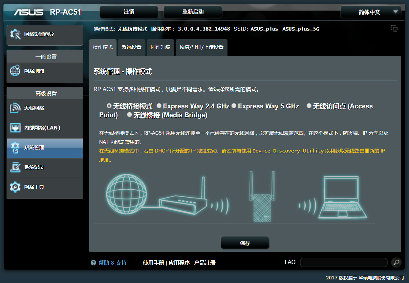The image size is (409, 283).
Task: Open the 使用手册 link
Action: click(x=153, y=263)
